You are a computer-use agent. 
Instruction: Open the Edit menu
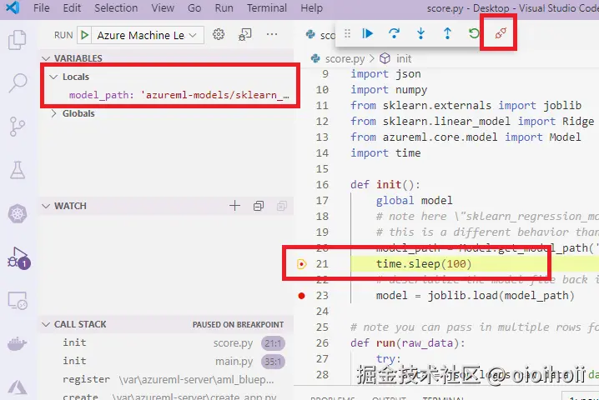pyautogui.click(x=72, y=8)
